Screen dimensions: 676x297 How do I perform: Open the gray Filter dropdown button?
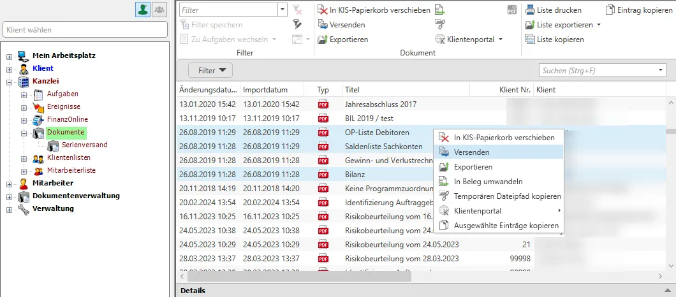pos(210,70)
